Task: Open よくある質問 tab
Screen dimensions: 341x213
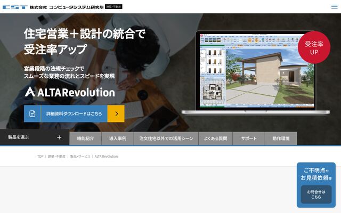Action: click(215, 138)
